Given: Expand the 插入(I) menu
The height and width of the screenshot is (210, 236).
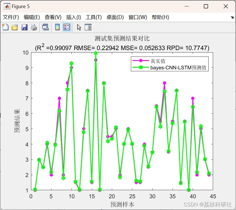Looking at the screenshot, I should (74, 17).
